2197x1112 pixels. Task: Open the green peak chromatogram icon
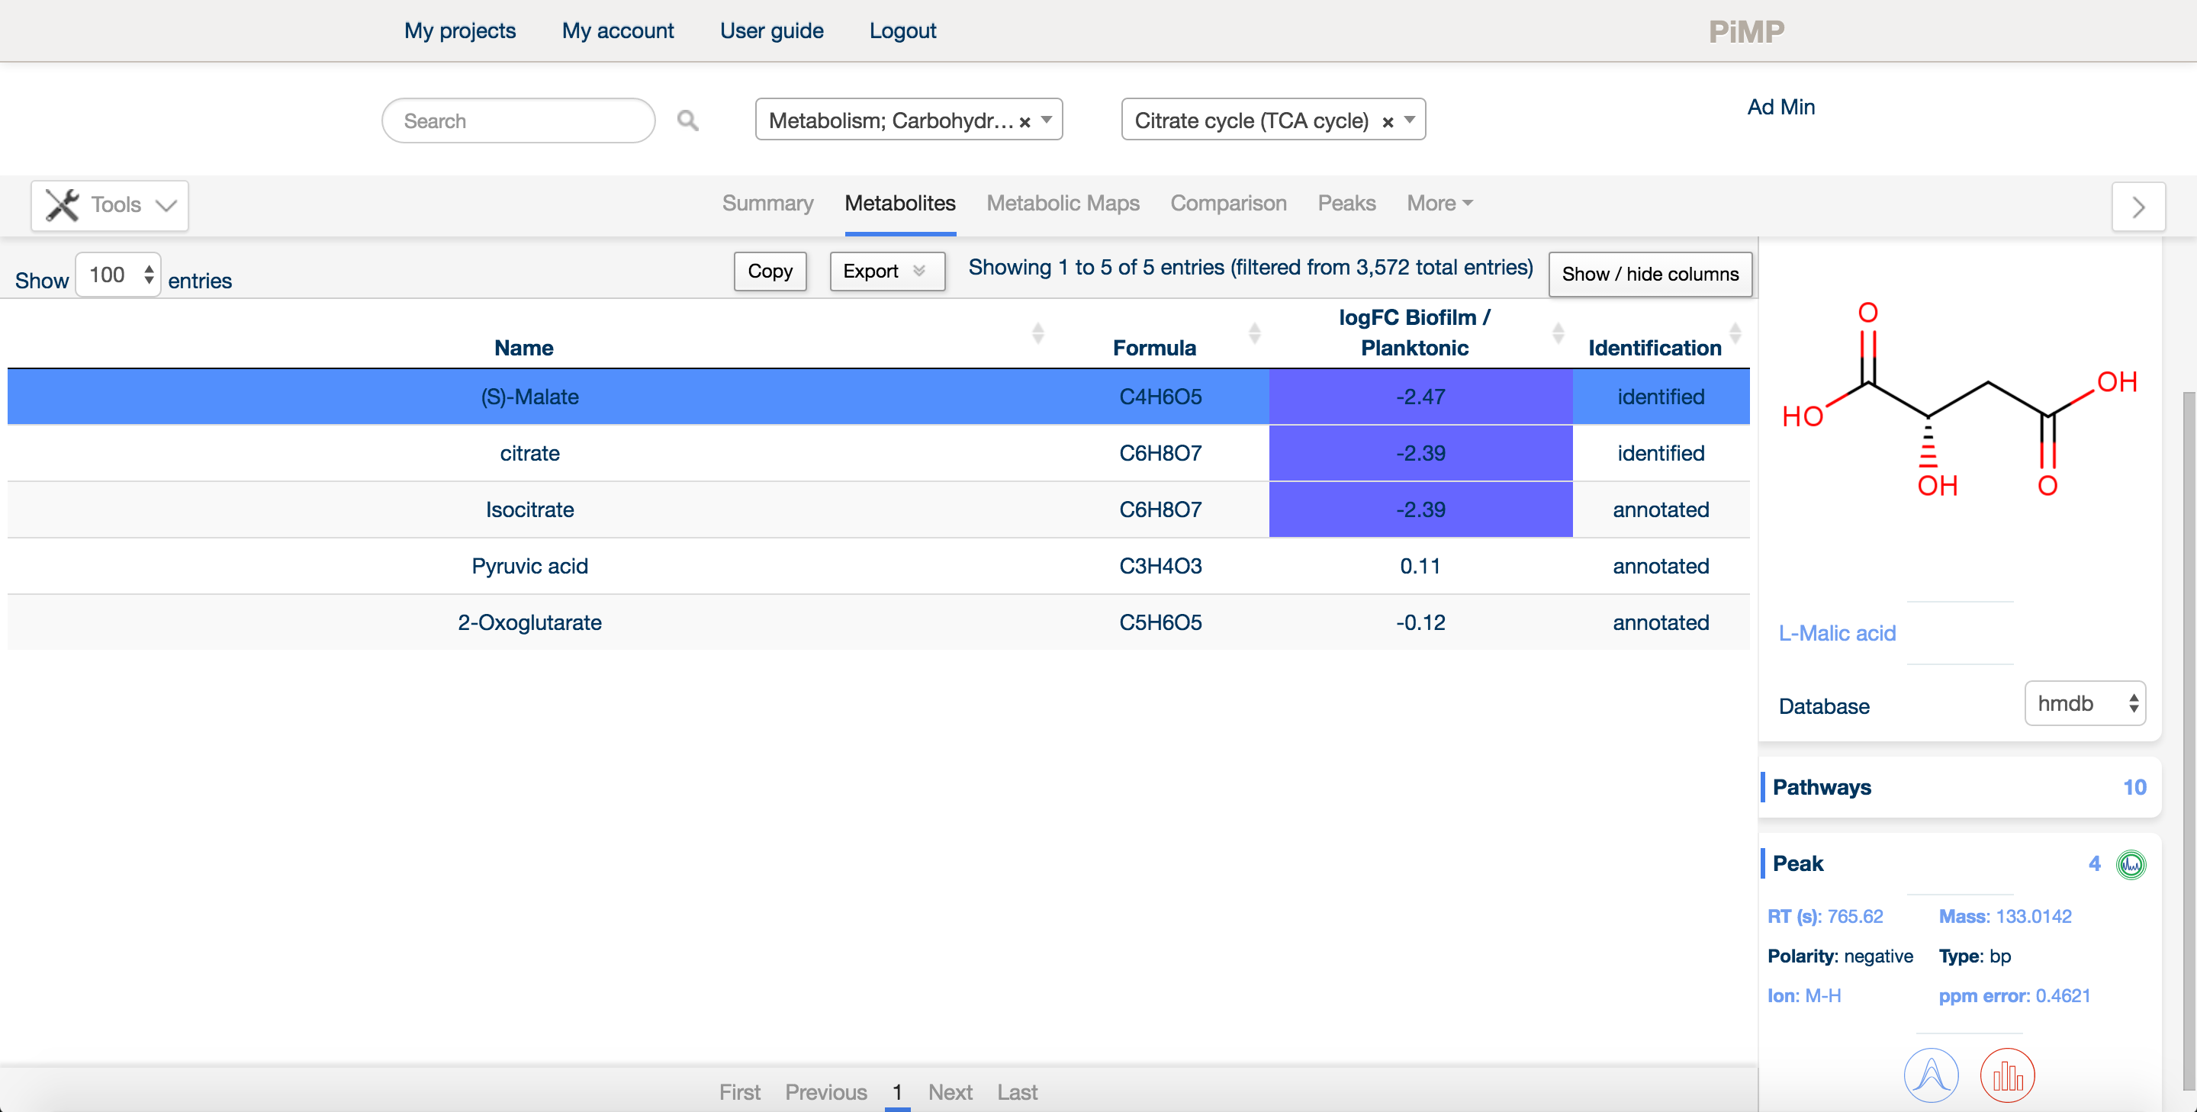pos(2131,865)
